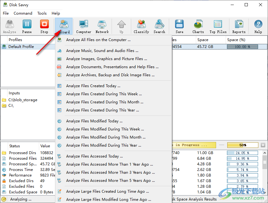This screenshot has height=203, width=268.
Task: Click the Profiles column header
Action: pyautogui.click(x=15, y=40)
